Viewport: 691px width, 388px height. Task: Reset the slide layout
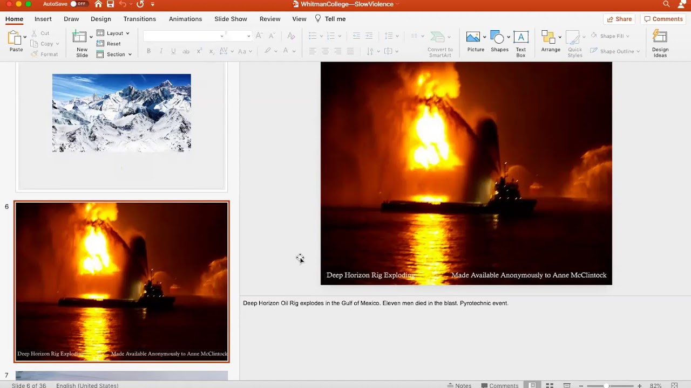pyautogui.click(x=109, y=44)
